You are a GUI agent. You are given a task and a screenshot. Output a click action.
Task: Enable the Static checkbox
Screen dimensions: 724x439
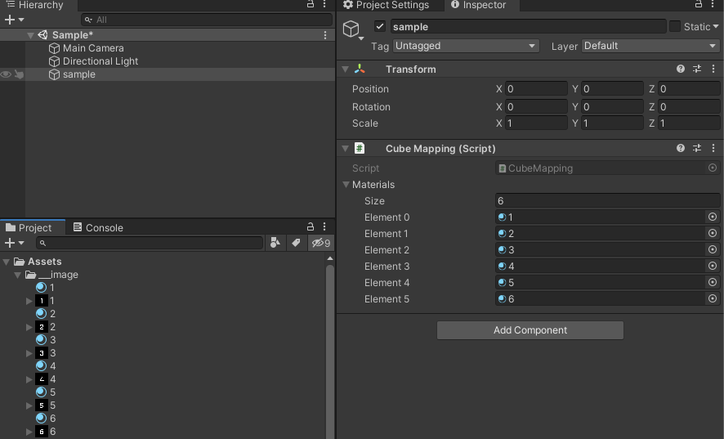click(675, 27)
